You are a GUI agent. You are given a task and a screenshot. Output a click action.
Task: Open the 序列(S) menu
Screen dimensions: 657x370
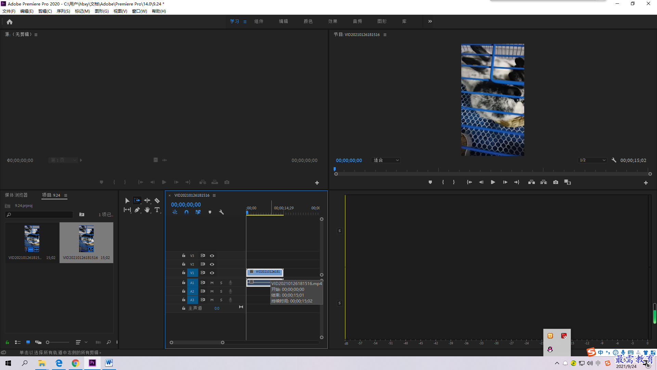[x=63, y=11]
